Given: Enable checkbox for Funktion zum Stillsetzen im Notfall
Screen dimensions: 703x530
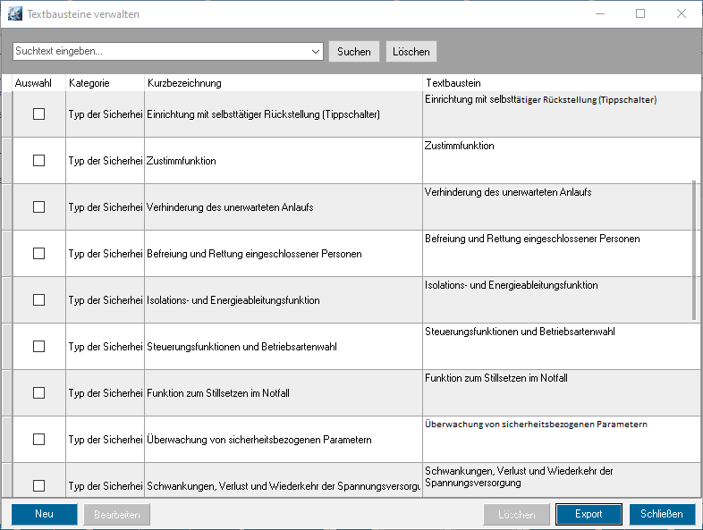Looking at the screenshot, I should click(x=38, y=393).
